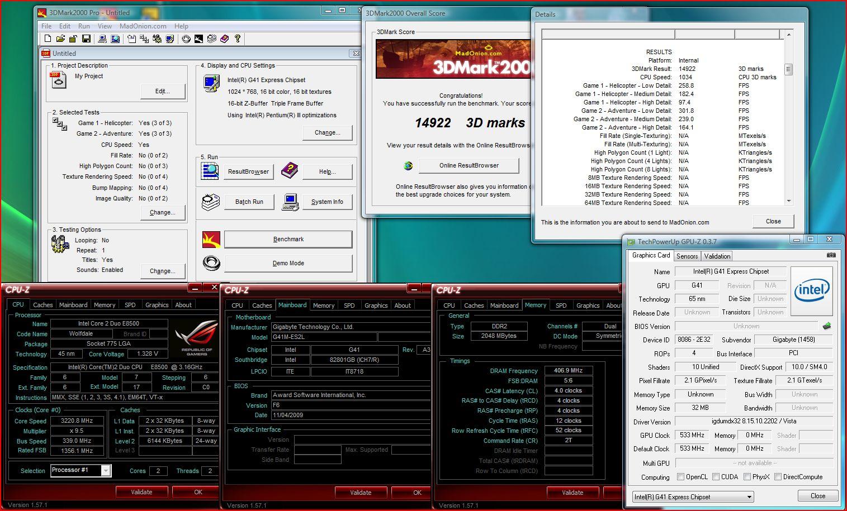847x511 pixels.
Task: Toggle the DirectCompute checkbox in GPU-Z
Action: coord(778,477)
